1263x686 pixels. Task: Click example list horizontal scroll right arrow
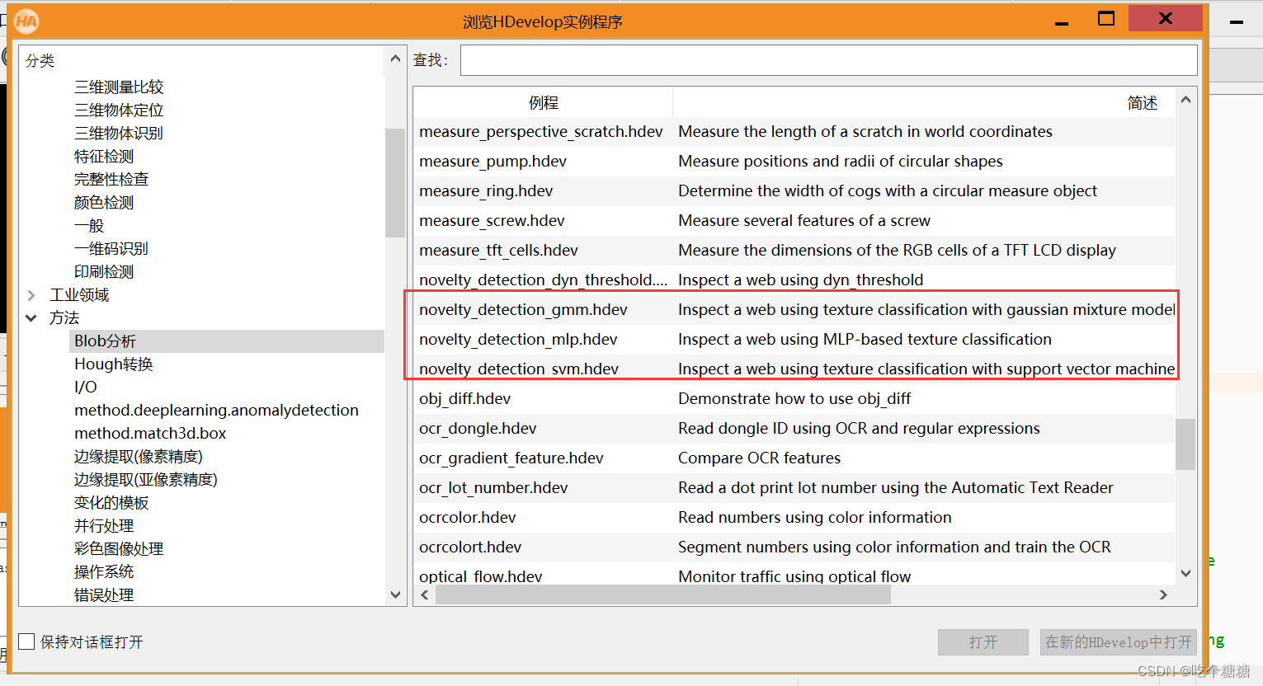[1163, 595]
